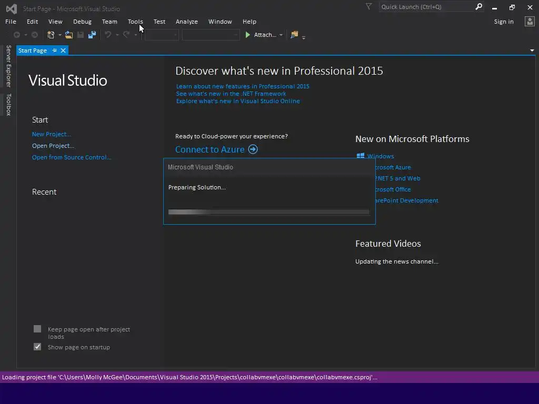Click the New Project... link

52,134
